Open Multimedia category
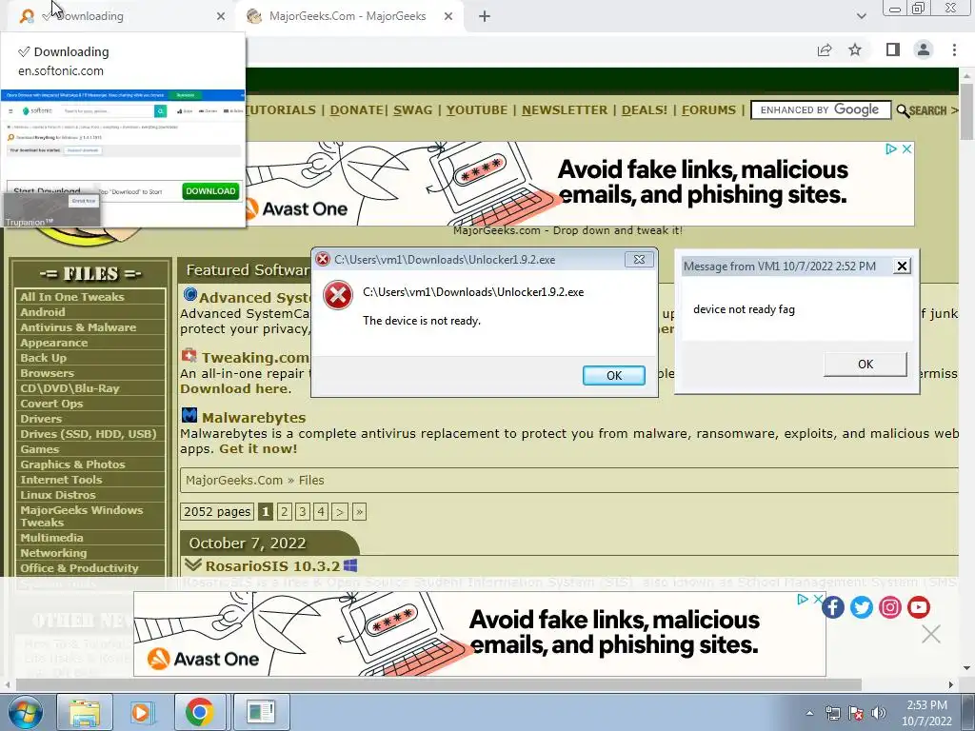The height and width of the screenshot is (731, 975). (x=51, y=538)
